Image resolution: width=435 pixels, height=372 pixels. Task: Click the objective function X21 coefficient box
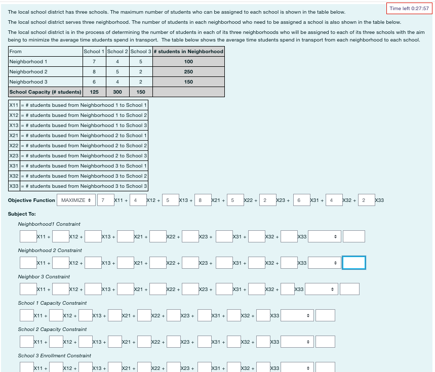(x=203, y=200)
